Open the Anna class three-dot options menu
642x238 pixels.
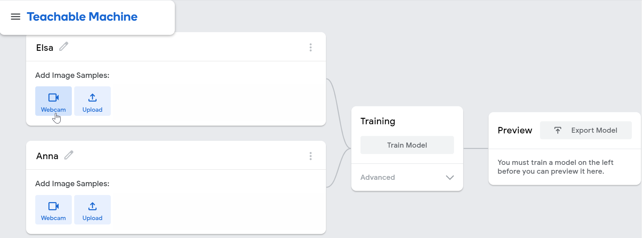[310, 156]
